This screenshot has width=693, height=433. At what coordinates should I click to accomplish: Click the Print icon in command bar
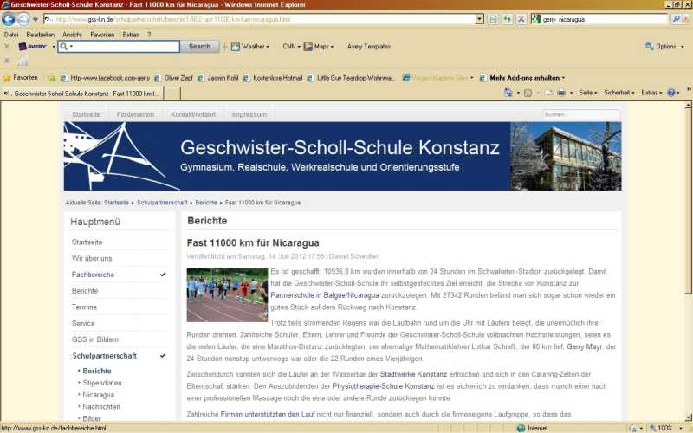[x=561, y=93]
